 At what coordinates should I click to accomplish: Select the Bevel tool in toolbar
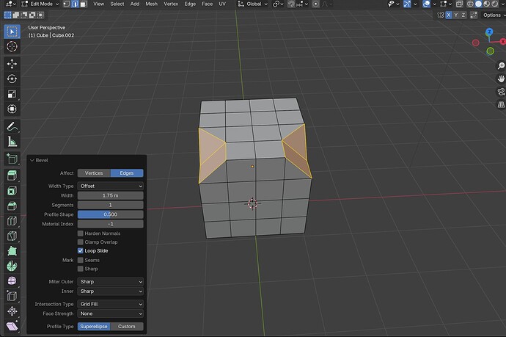click(x=12, y=206)
